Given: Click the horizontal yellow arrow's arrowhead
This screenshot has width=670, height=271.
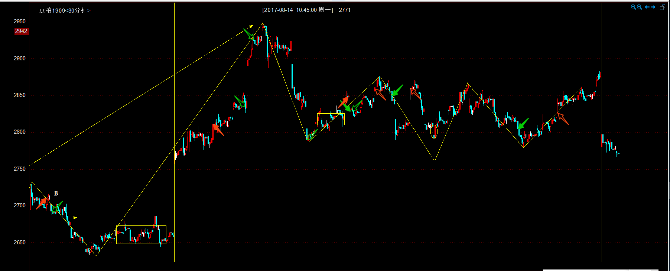Looking at the screenshot, I should click(75, 218).
